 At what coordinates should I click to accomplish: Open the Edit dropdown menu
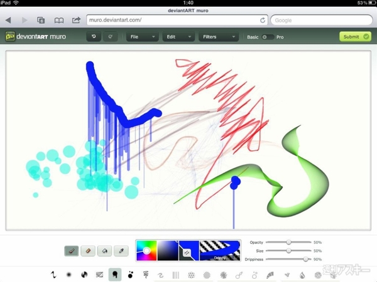178,37
